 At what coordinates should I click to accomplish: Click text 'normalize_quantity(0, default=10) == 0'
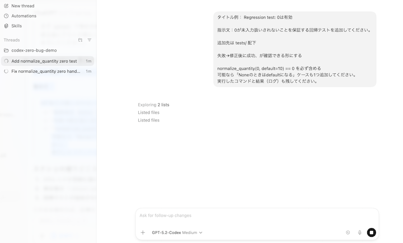256,68
